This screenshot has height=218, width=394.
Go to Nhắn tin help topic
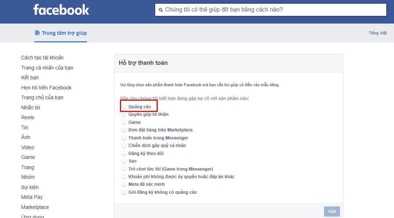pyautogui.click(x=31, y=108)
